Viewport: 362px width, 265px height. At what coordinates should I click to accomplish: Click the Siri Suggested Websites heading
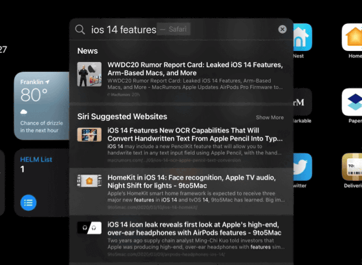pos(122,116)
